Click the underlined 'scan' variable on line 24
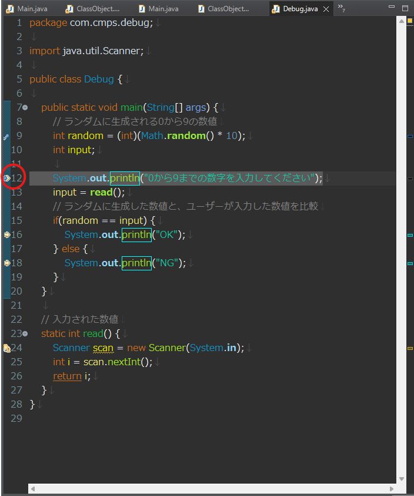 103,348
